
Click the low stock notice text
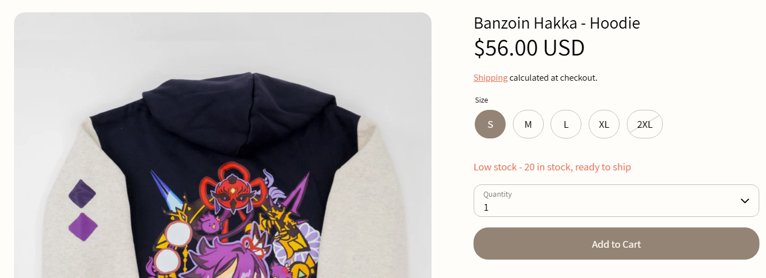click(552, 167)
